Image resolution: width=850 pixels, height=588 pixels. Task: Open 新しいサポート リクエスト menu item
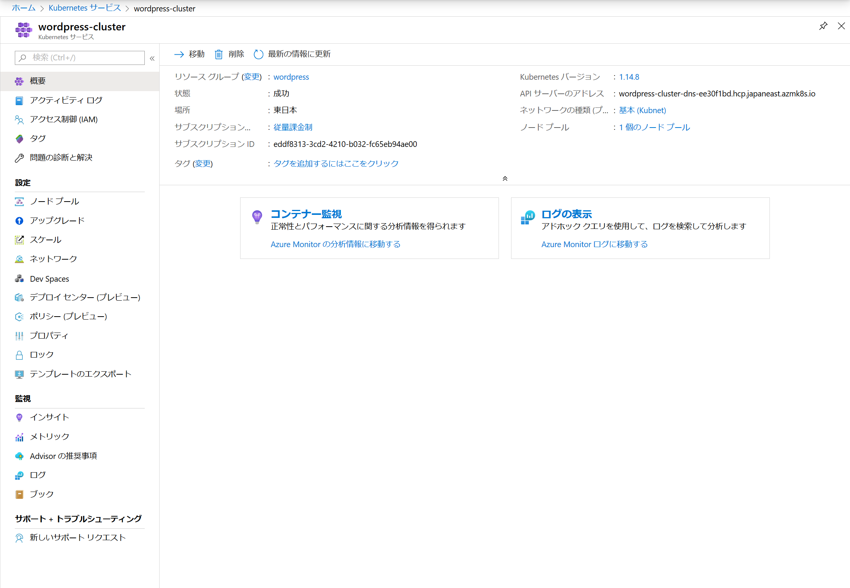[x=80, y=538]
